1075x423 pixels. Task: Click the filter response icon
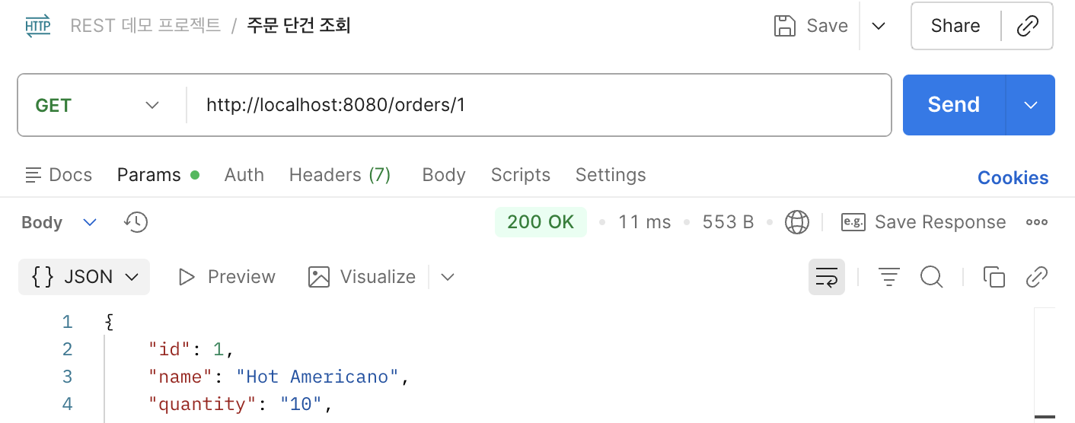[x=889, y=277]
